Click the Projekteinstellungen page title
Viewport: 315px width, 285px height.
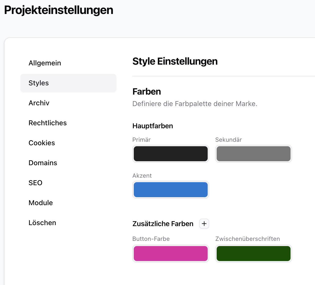(x=59, y=10)
